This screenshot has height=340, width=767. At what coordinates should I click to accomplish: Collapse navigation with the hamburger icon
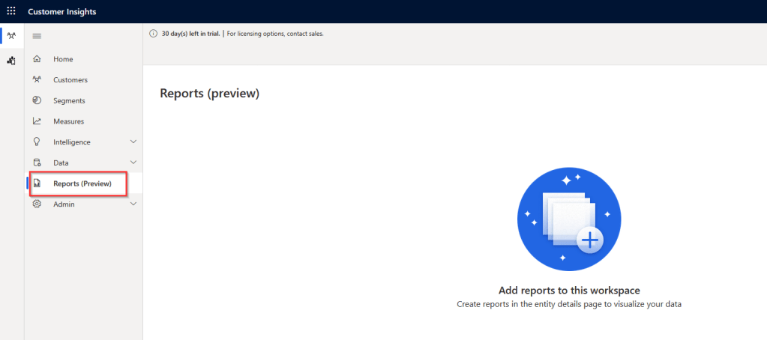[37, 36]
